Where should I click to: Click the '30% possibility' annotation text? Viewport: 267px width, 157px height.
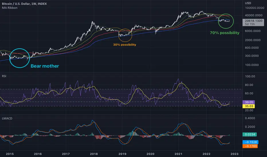point(125,45)
